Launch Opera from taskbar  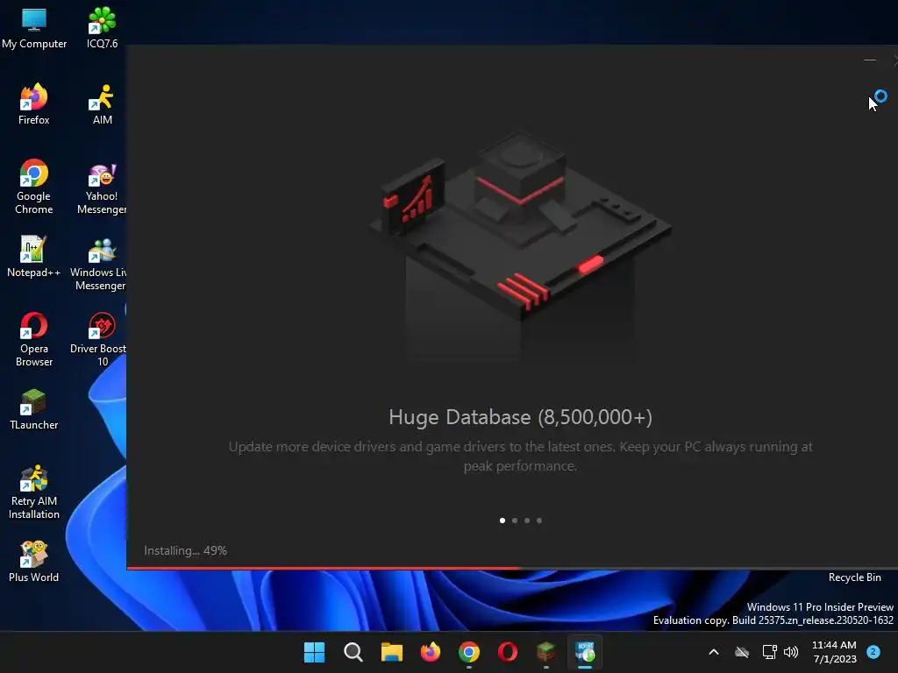[x=508, y=652]
